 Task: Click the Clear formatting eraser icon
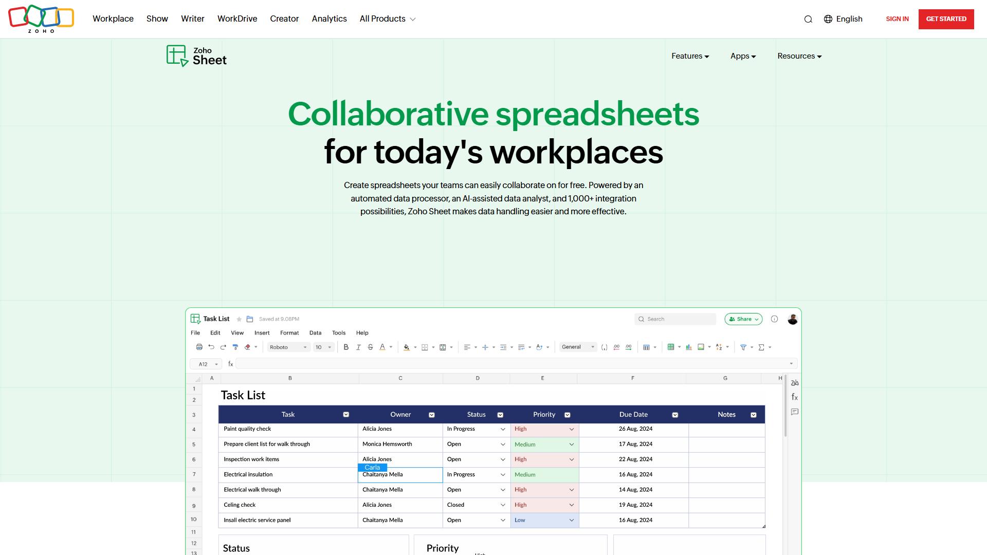(248, 347)
